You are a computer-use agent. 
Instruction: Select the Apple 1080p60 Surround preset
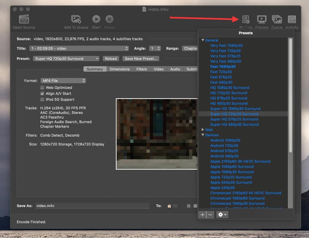tap(232, 167)
